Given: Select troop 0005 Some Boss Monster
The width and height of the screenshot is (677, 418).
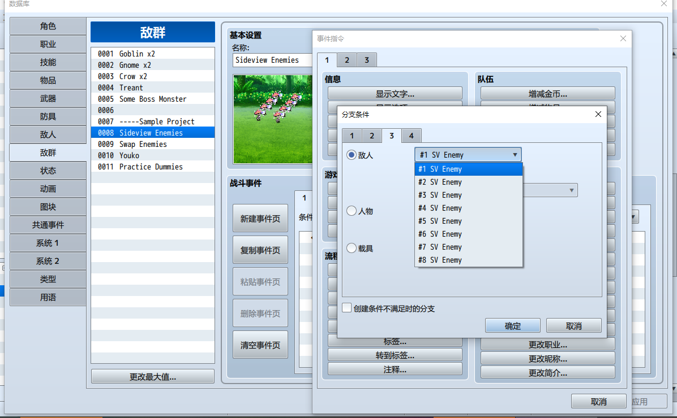Looking at the screenshot, I should pyautogui.click(x=153, y=99).
